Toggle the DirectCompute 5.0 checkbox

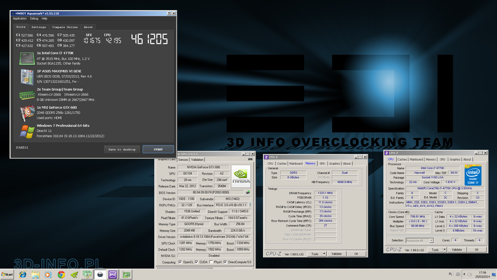225,262
